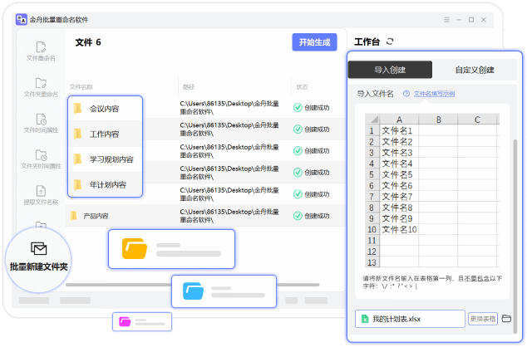This screenshot has width=527, height=347.
Task: Click the browse folder icon next to 更换表格
Action: pos(506,319)
